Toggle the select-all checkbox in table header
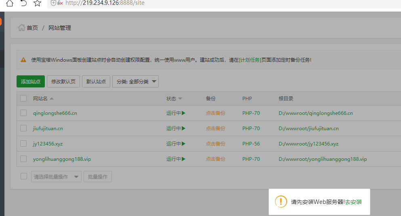 [23, 98]
